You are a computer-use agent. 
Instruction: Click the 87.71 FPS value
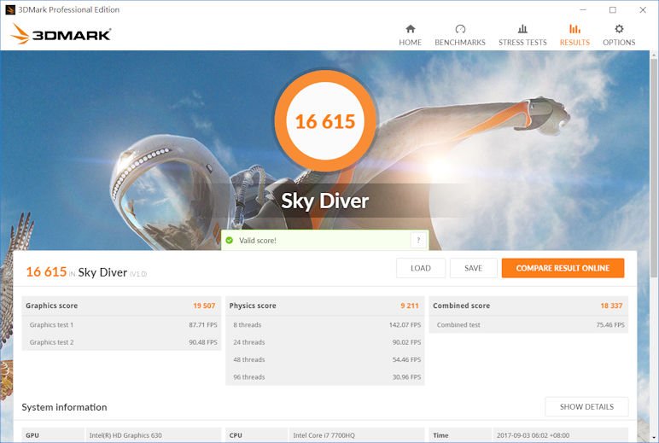point(203,325)
